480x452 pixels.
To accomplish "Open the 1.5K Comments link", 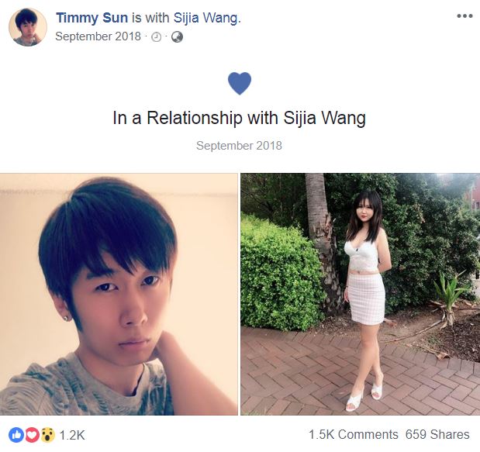I will (354, 435).
